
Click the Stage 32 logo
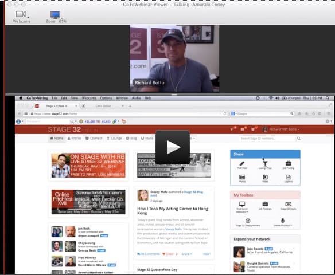(64, 129)
